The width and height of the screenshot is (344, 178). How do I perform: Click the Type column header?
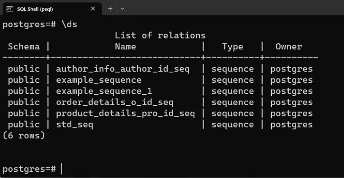[x=233, y=47]
